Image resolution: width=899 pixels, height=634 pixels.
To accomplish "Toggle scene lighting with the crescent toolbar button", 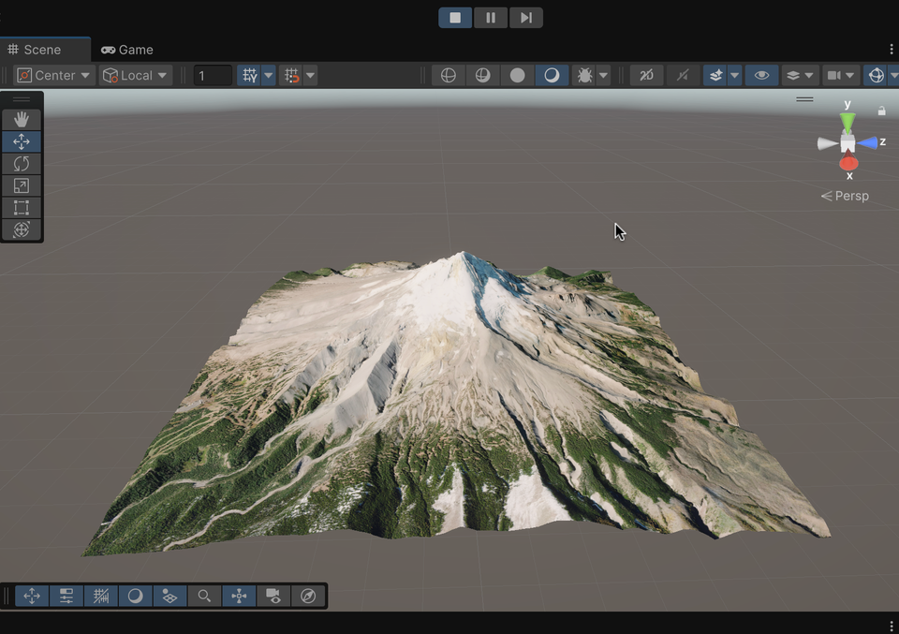I will [x=552, y=76].
